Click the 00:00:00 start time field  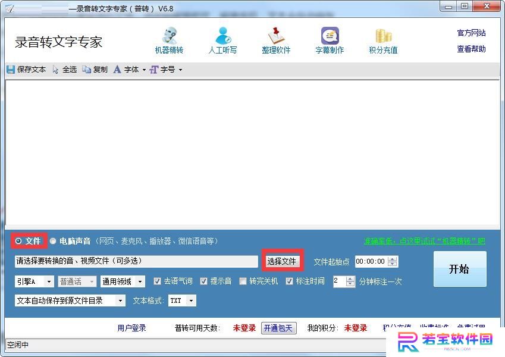pos(371,261)
